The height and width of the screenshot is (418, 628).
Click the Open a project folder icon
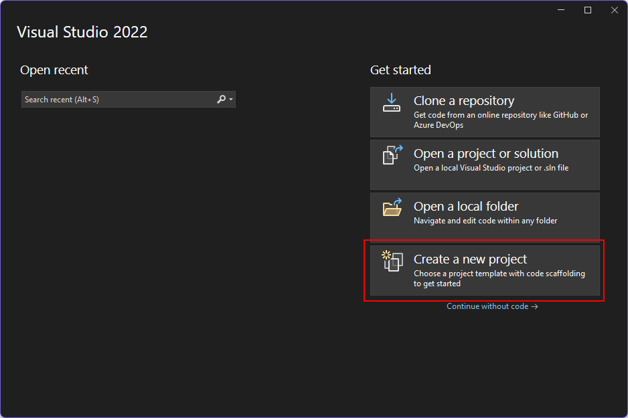[x=392, y=156]
